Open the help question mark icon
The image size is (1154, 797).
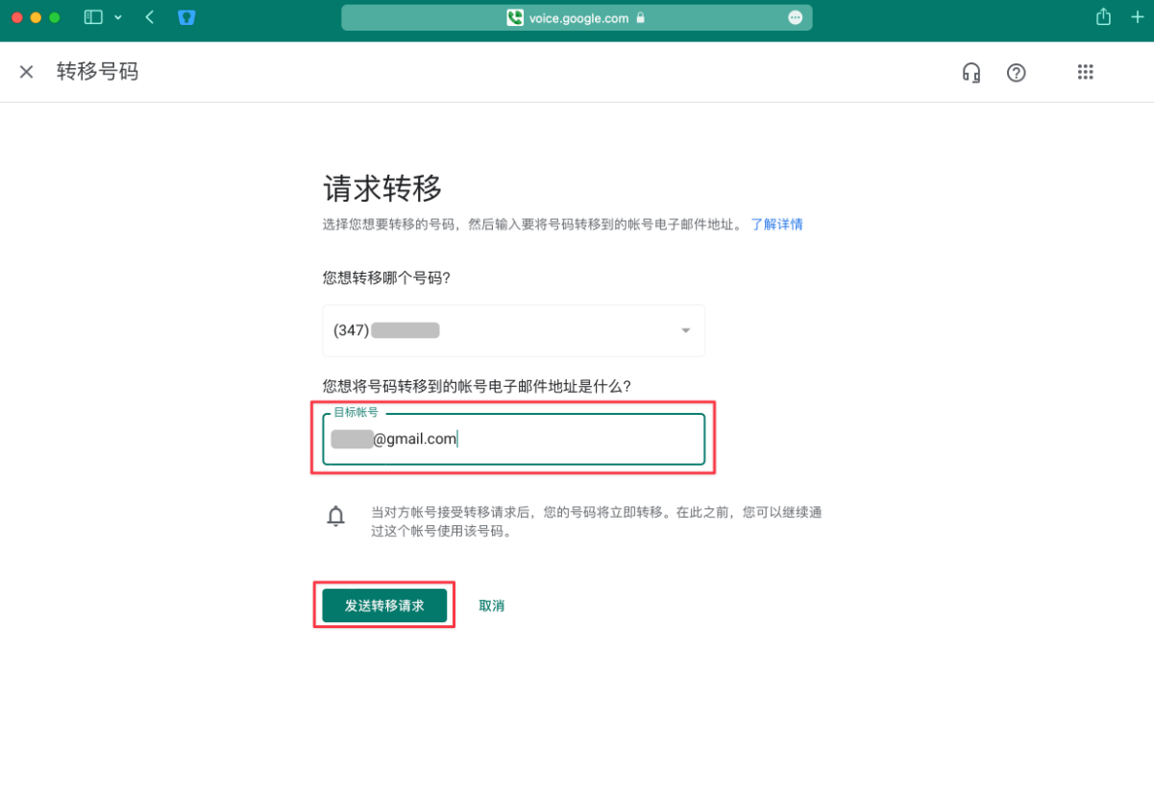point(1016,72)
